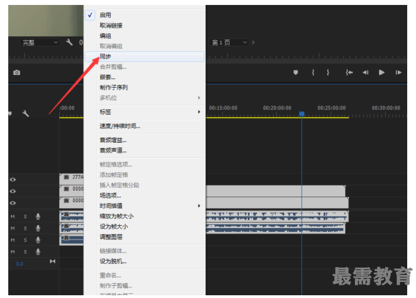Click the camera export frame icon
The height and width of the screenshot is (298, 416).
click(17, 73)
